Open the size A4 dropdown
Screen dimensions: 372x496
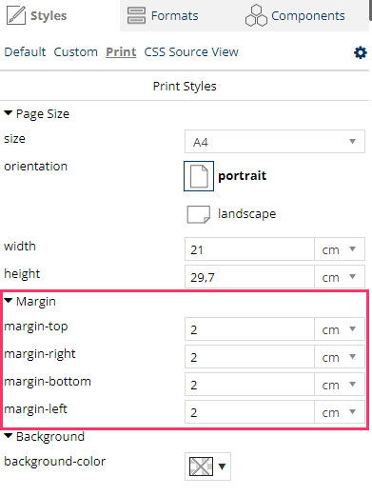275,142
